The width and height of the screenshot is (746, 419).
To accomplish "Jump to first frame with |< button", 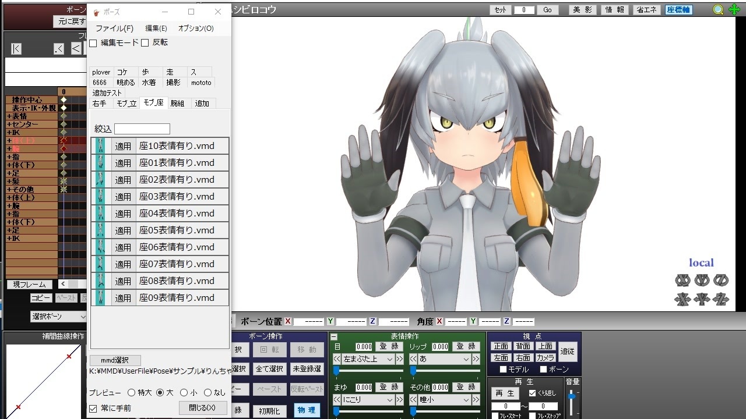I will [x=16, y=49].
